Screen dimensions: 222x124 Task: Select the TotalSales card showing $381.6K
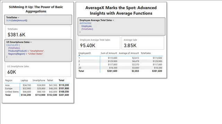pos(38,32)
